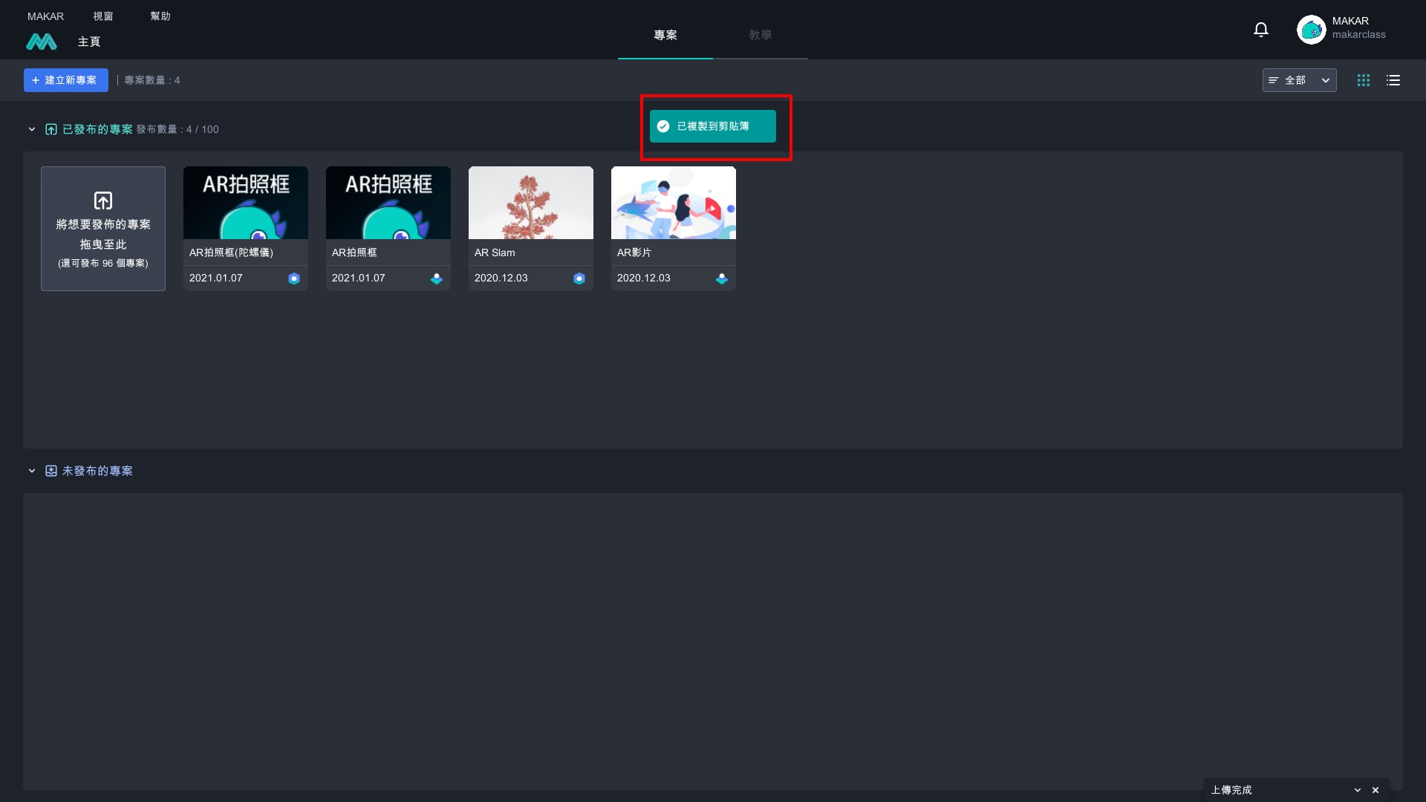The height and width of the screenshot is (802, 1426).
Task: Click the 發布數量 : 4 / 100 text
Action: pos(178,129)
